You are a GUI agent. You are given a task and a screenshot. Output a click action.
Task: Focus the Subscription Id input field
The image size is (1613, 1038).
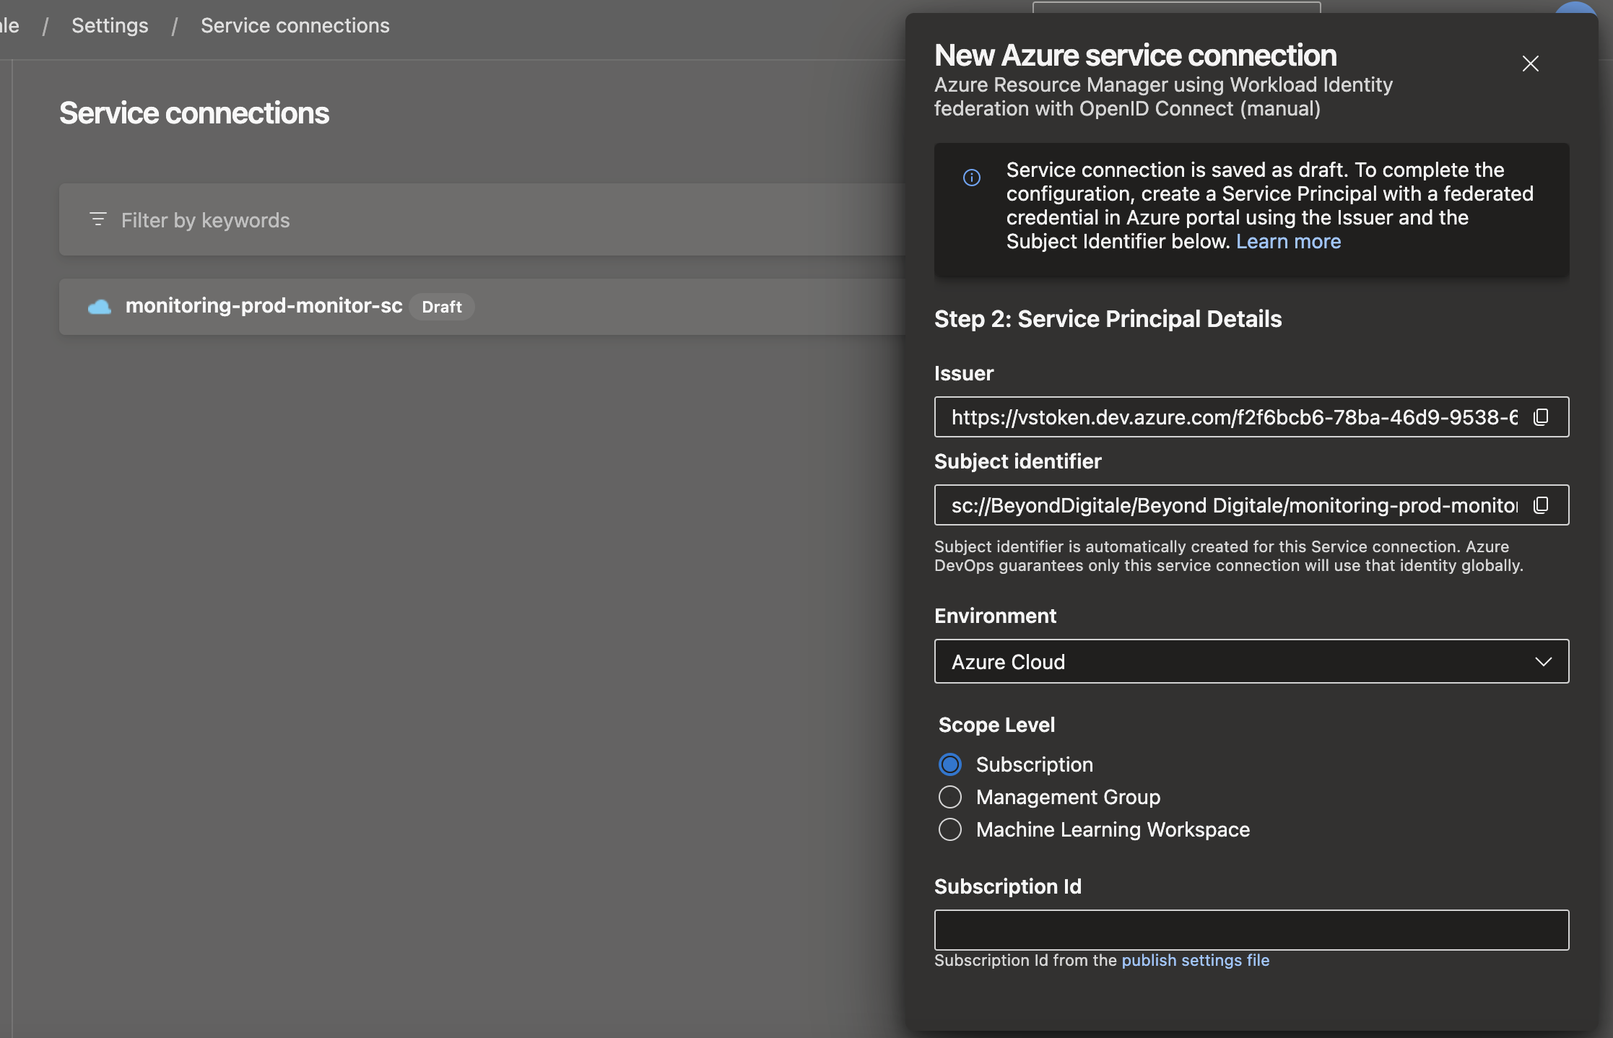click(1251, 930)
